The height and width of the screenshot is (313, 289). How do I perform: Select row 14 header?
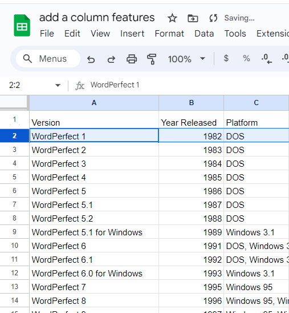(x=14, y=300)
